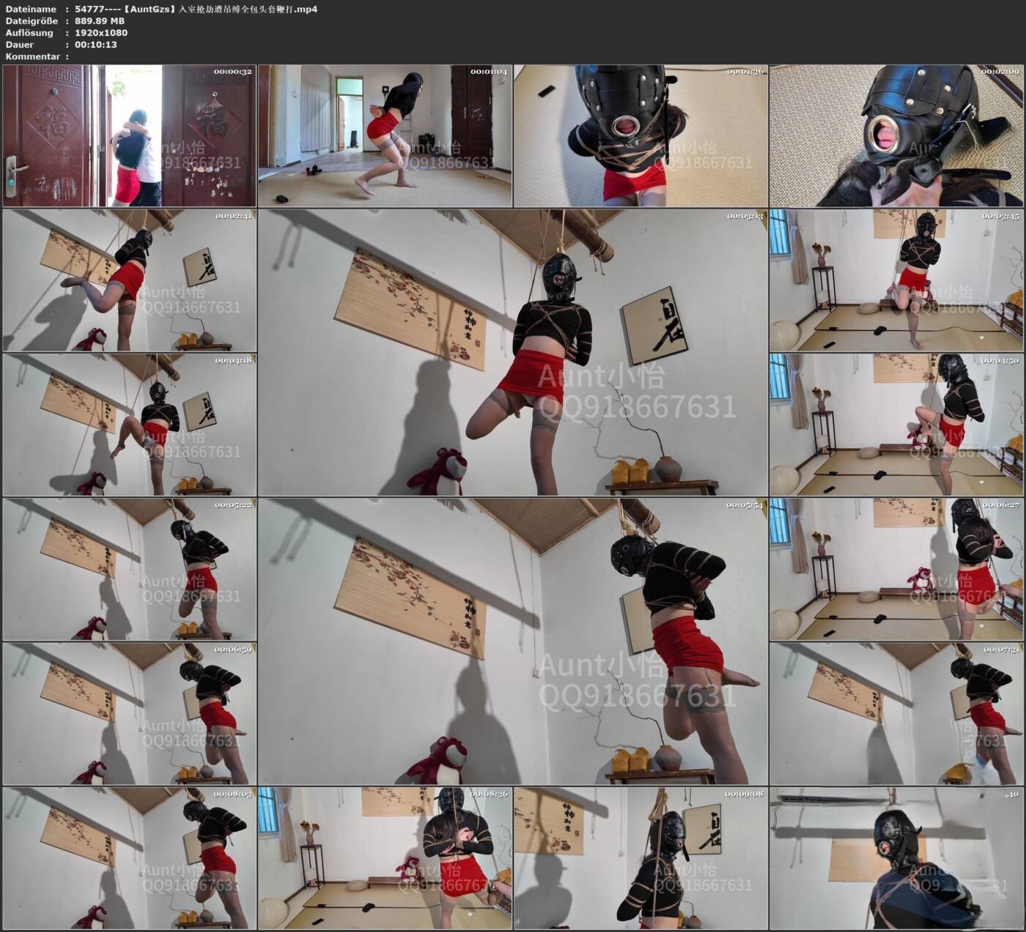
Task: Open the thumbnail marked 00:07:31
Action: pos(896,715)
